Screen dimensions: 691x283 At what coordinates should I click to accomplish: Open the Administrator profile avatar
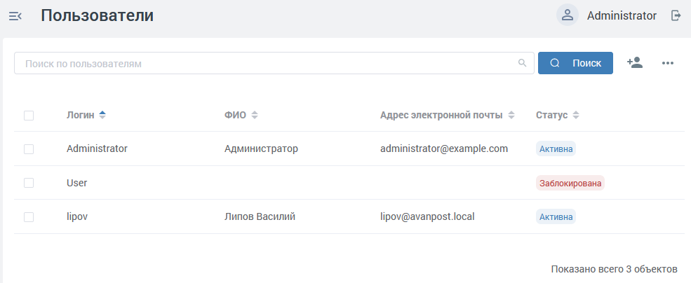567,15
